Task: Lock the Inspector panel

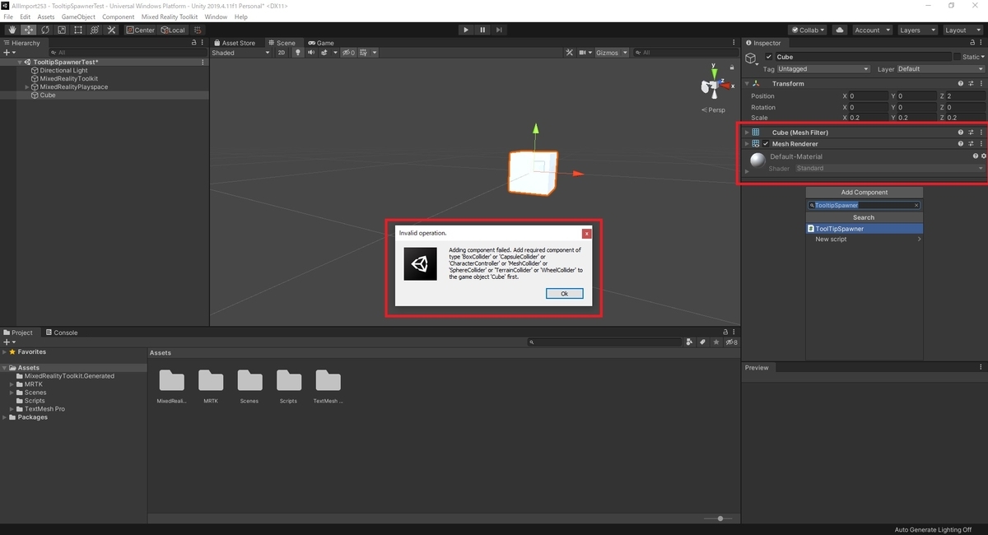Action: [x=972, y=43]
